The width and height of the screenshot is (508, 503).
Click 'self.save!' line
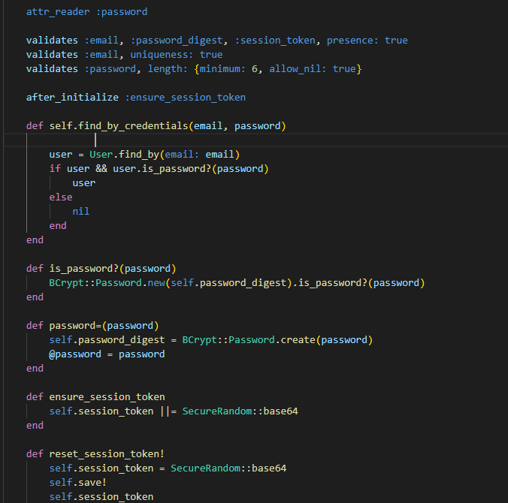[x=77, y=482]
